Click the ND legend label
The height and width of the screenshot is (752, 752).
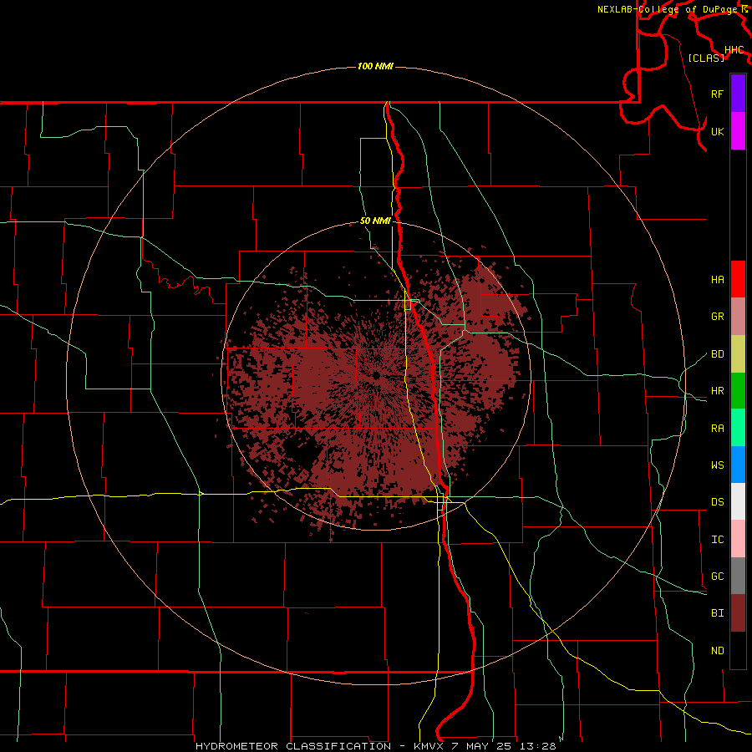[x=717, y=651]
